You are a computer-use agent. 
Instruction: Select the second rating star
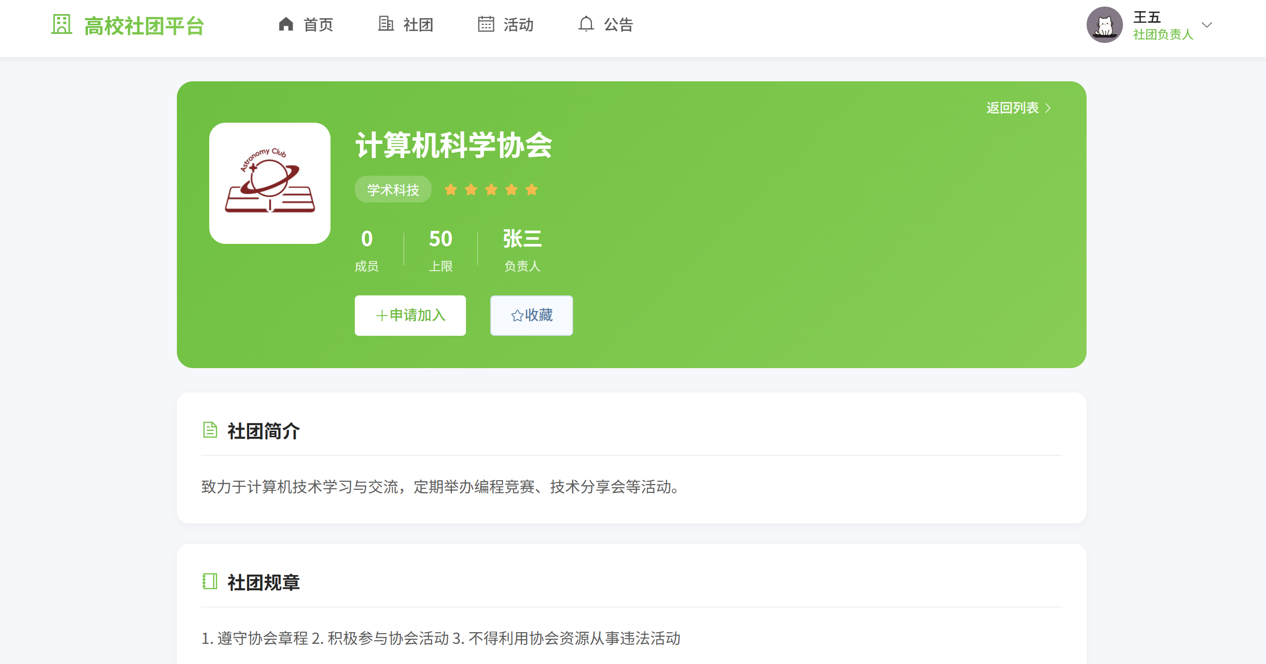(x=471, y=189)
